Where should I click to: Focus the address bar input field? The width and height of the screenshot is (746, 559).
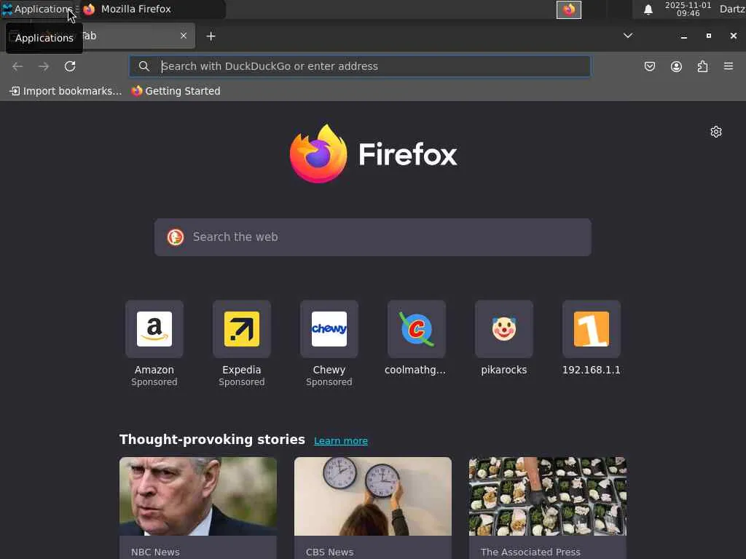pos(360,66)
